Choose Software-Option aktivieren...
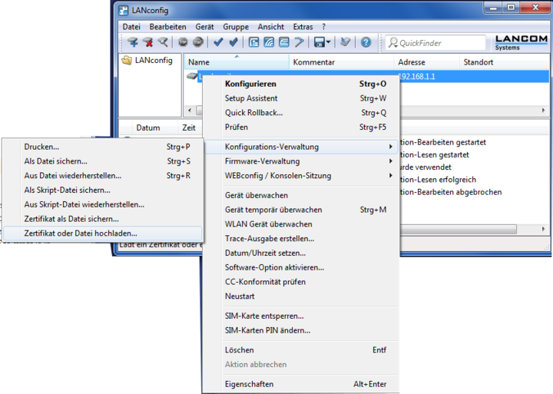This screenshot has width=553, height=394. point(302,268)
